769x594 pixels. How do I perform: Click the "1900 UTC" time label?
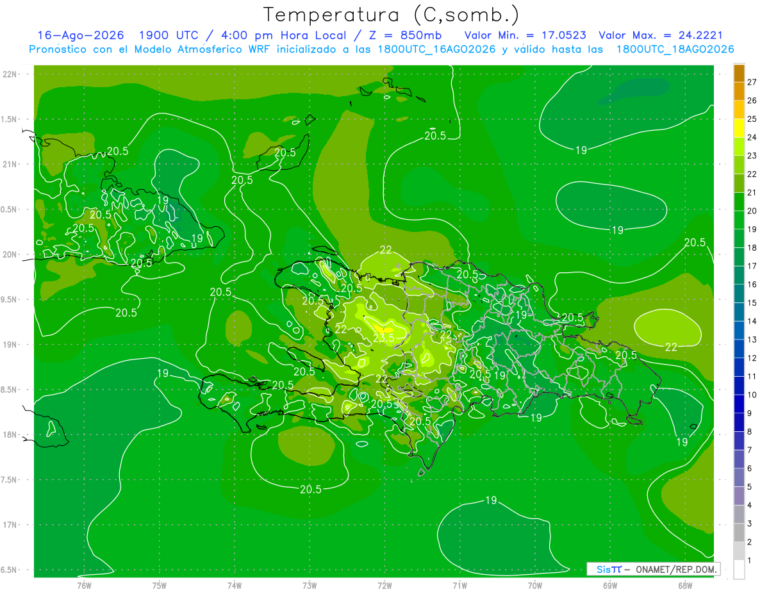pyautogui.click(x=169, y=35)
